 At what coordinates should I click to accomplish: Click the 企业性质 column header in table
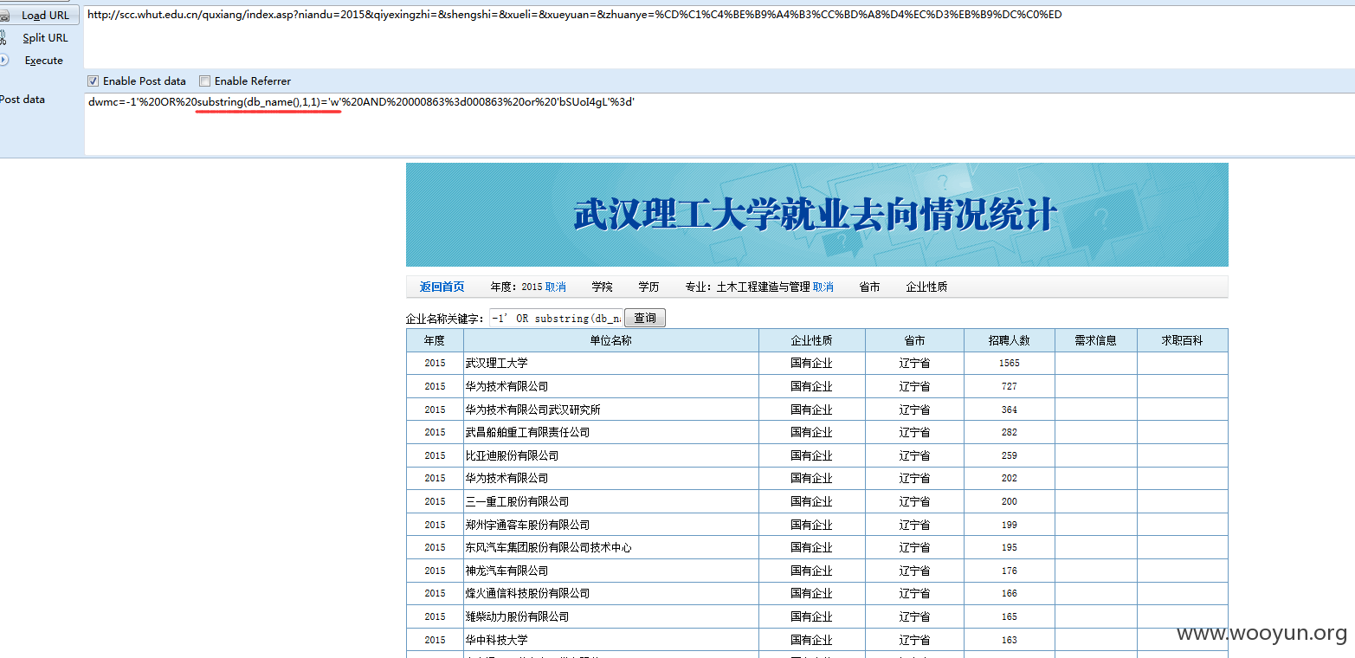tap(812, 340)
